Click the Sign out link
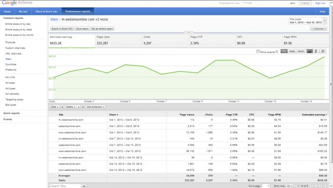 pos(320,3)
